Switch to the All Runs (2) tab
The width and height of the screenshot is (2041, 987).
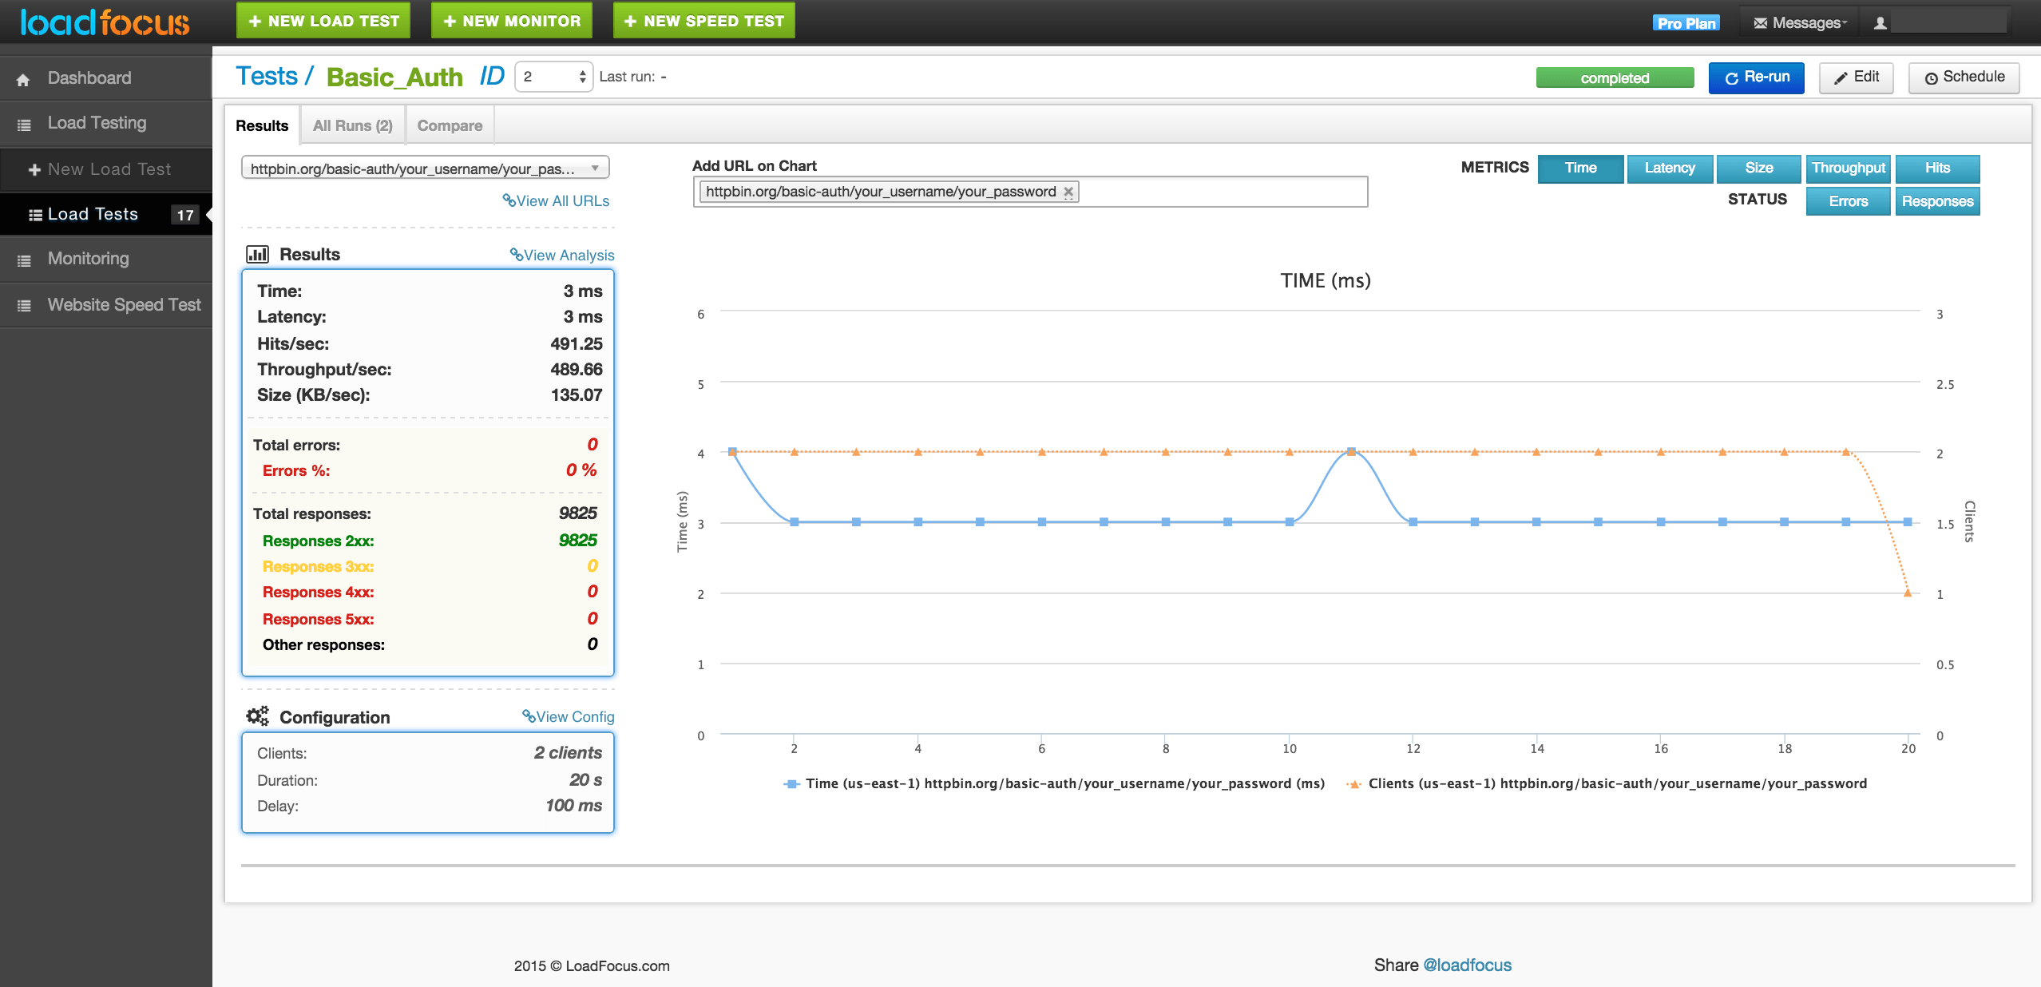[x=352, y=126]
